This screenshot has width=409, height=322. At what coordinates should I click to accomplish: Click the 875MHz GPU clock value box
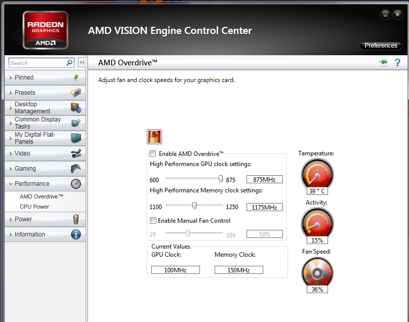pyautogui.click(x=265, y=179)
